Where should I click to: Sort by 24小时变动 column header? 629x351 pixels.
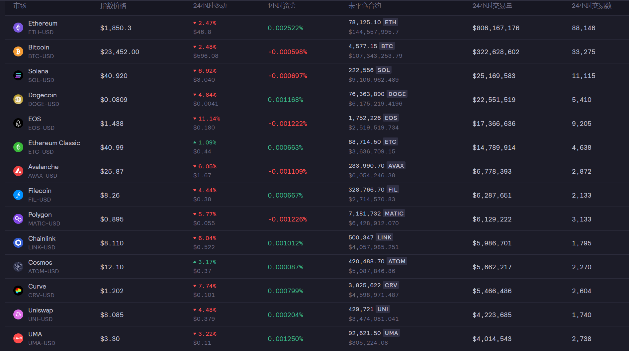[210, 6]
